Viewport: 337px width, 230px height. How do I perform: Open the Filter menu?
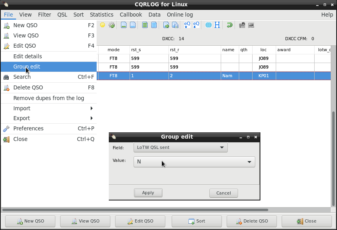point(44,15)
